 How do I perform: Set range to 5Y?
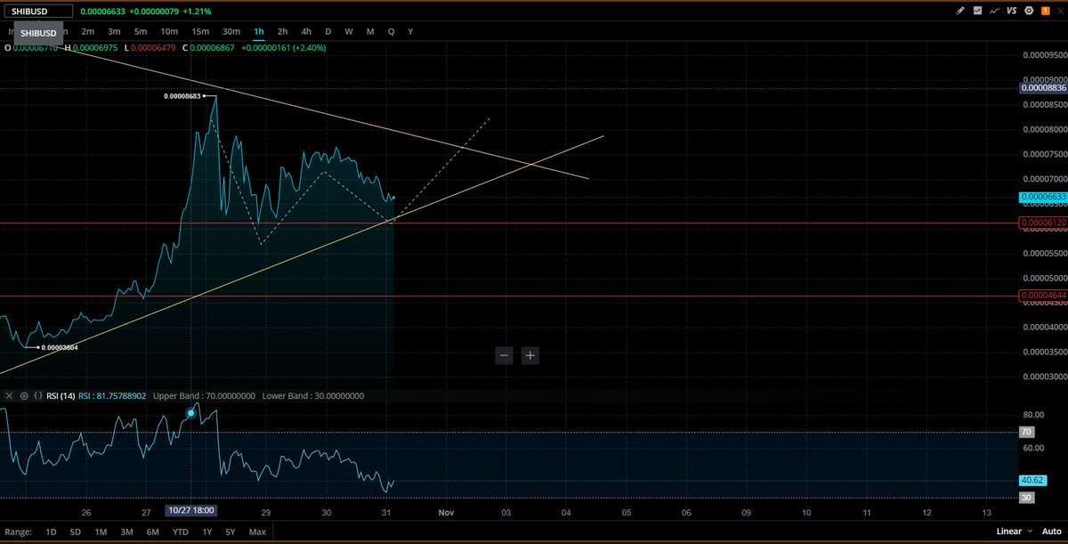coord(231,532)
